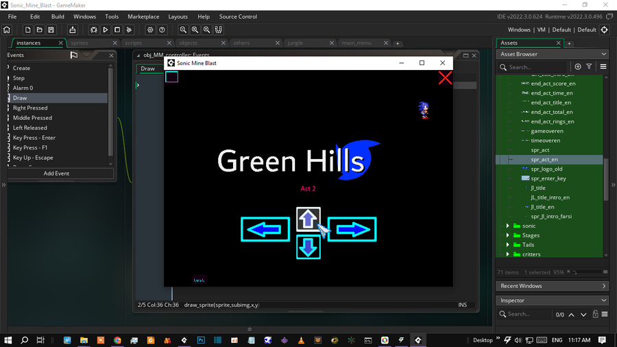Open Photoshop from the taskbar

201,340
